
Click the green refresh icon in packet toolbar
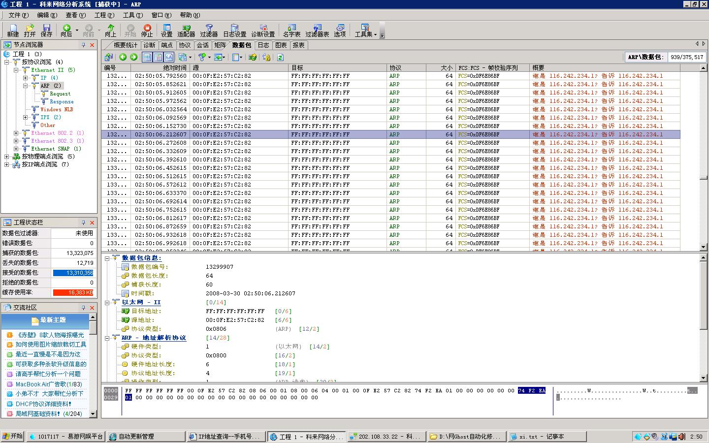pos(280,57)
